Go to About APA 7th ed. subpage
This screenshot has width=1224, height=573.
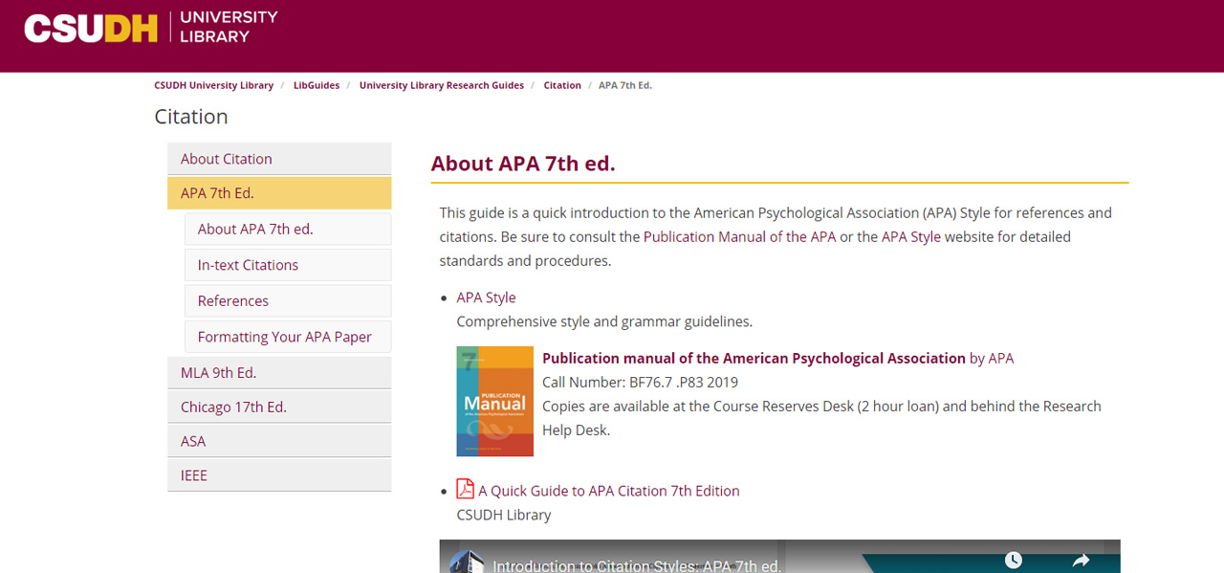(x=288, y=230)
